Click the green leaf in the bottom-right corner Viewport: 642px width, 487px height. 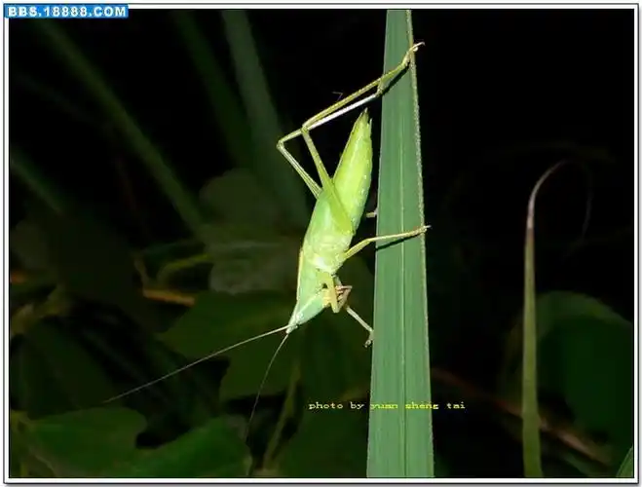pyautogui.click(x=585, y=370)
